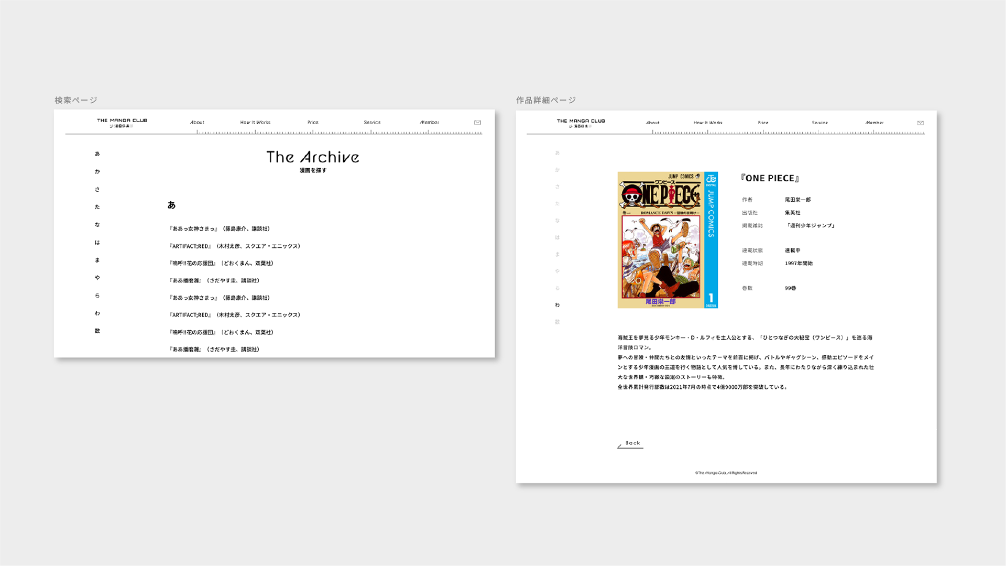The height and width of the screenshot is (566, 1006).
Task: Click the 作者 field label
Action: [747, 200]
